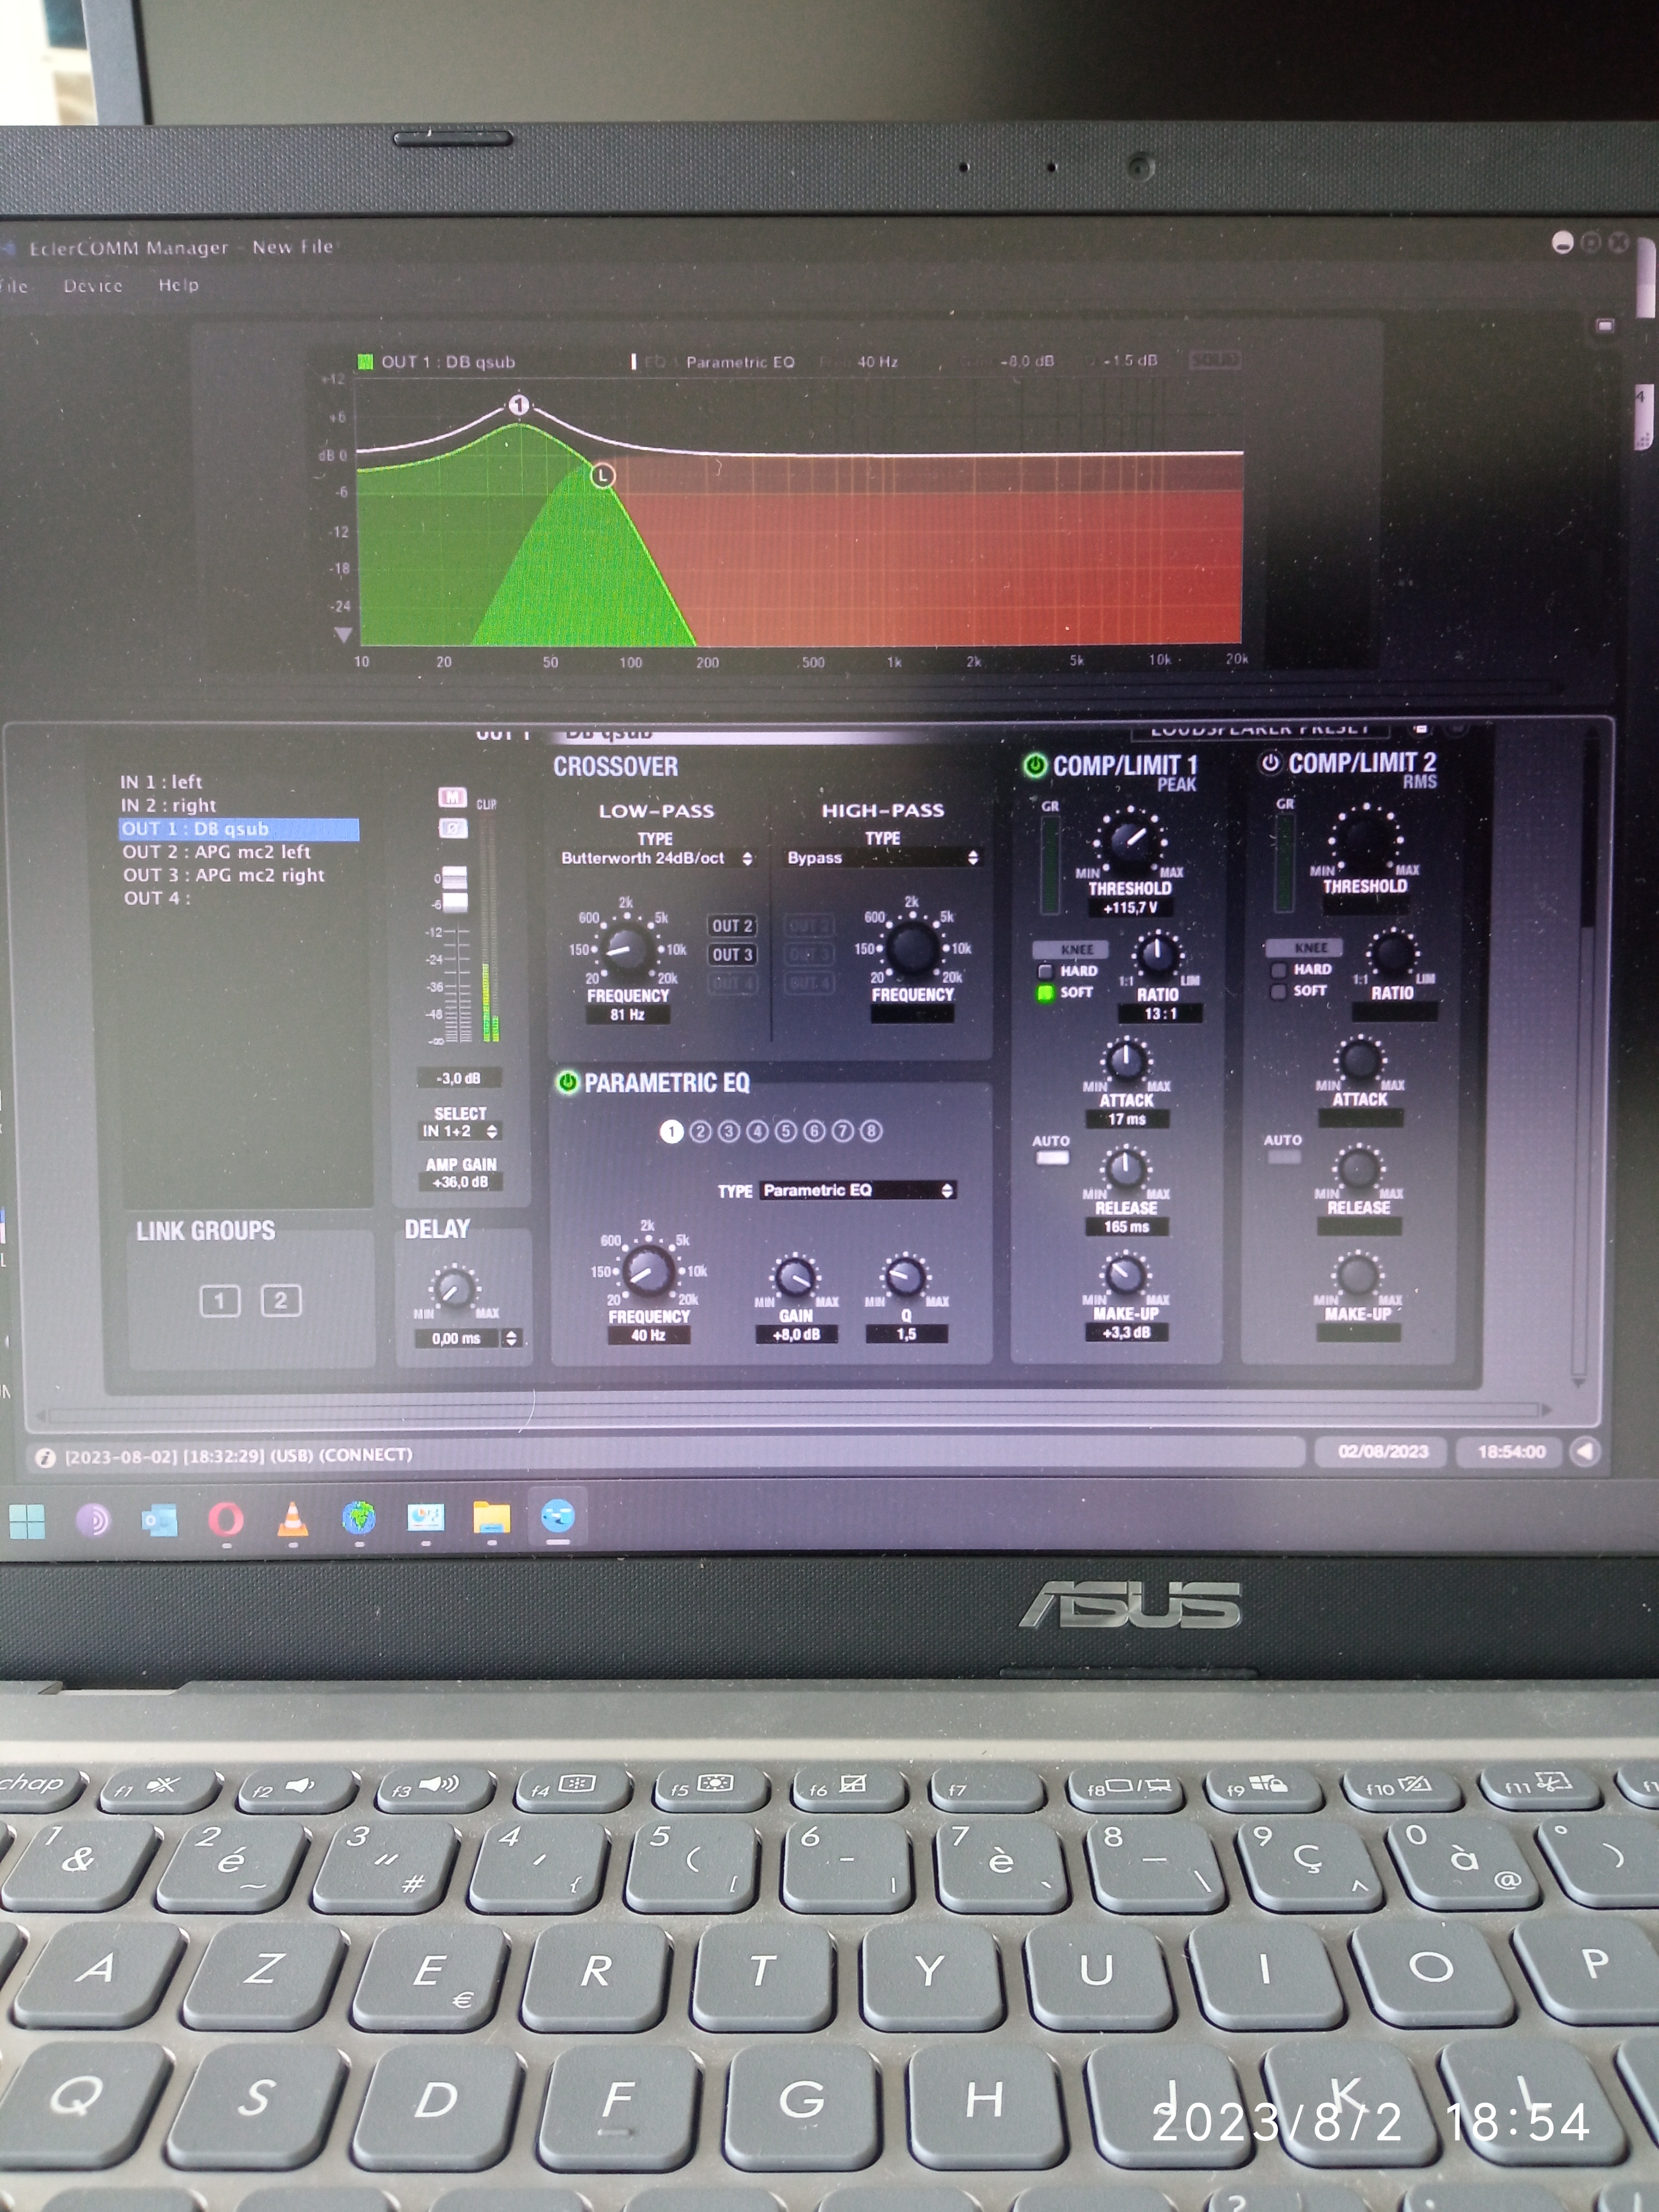Click the delay ms stepper arrows
Image resolution: width=1659 pixels, height=2212 pixels.
click(x=511, y=1338)
